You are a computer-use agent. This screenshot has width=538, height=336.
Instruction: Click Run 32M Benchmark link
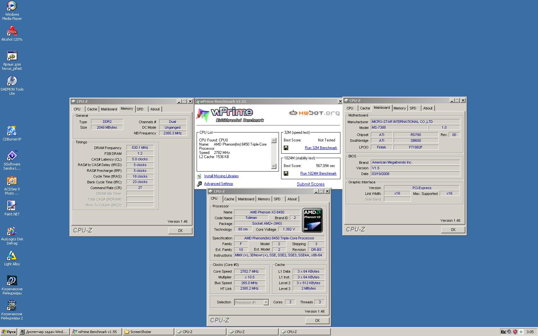pyautogui.click(x=321, y=148)
